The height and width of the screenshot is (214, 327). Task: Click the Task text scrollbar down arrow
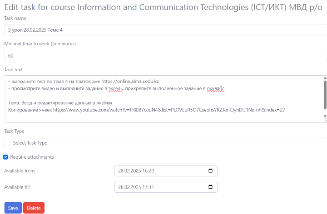pyautogui.click(x=325, y=116)
